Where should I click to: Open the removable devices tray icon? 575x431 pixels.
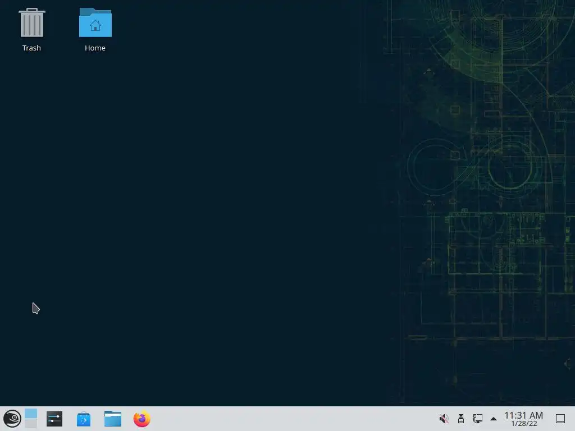click(461, 419)
